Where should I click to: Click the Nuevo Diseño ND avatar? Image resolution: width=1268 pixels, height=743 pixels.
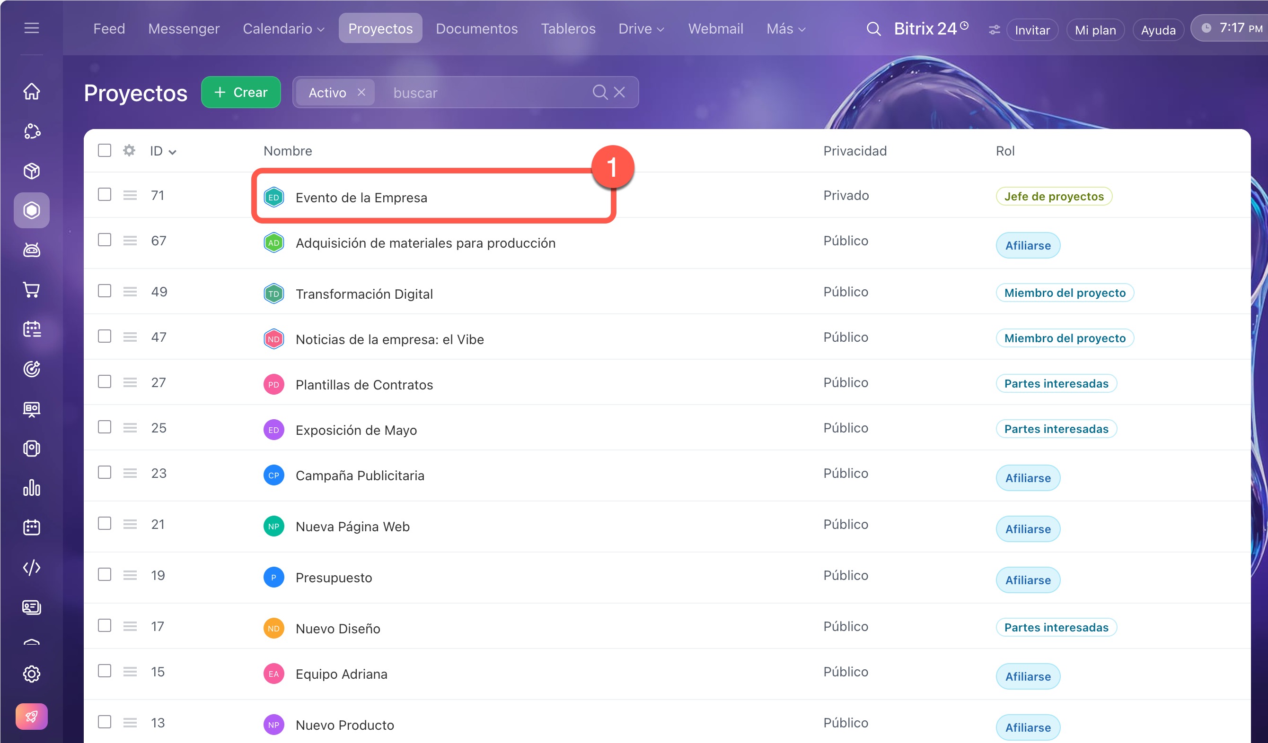[x=274, y=628]
